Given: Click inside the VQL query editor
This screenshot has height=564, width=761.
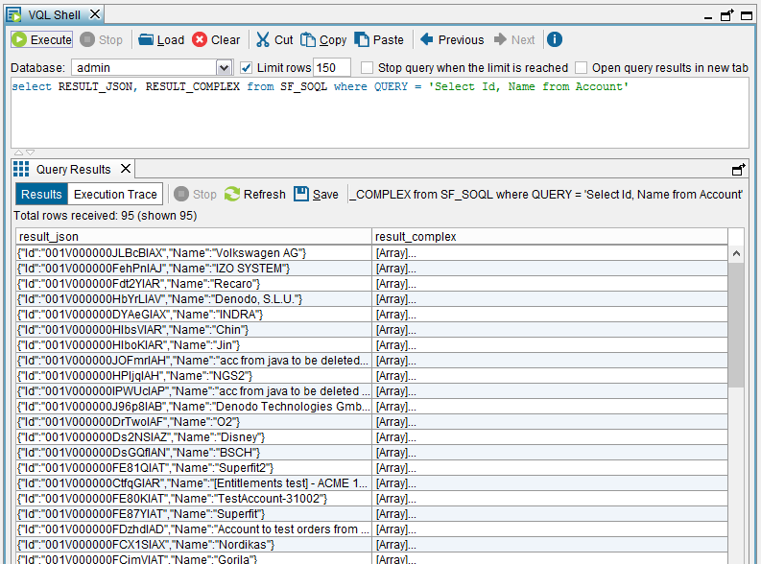Looking at the screenshot, I should 380,113.
